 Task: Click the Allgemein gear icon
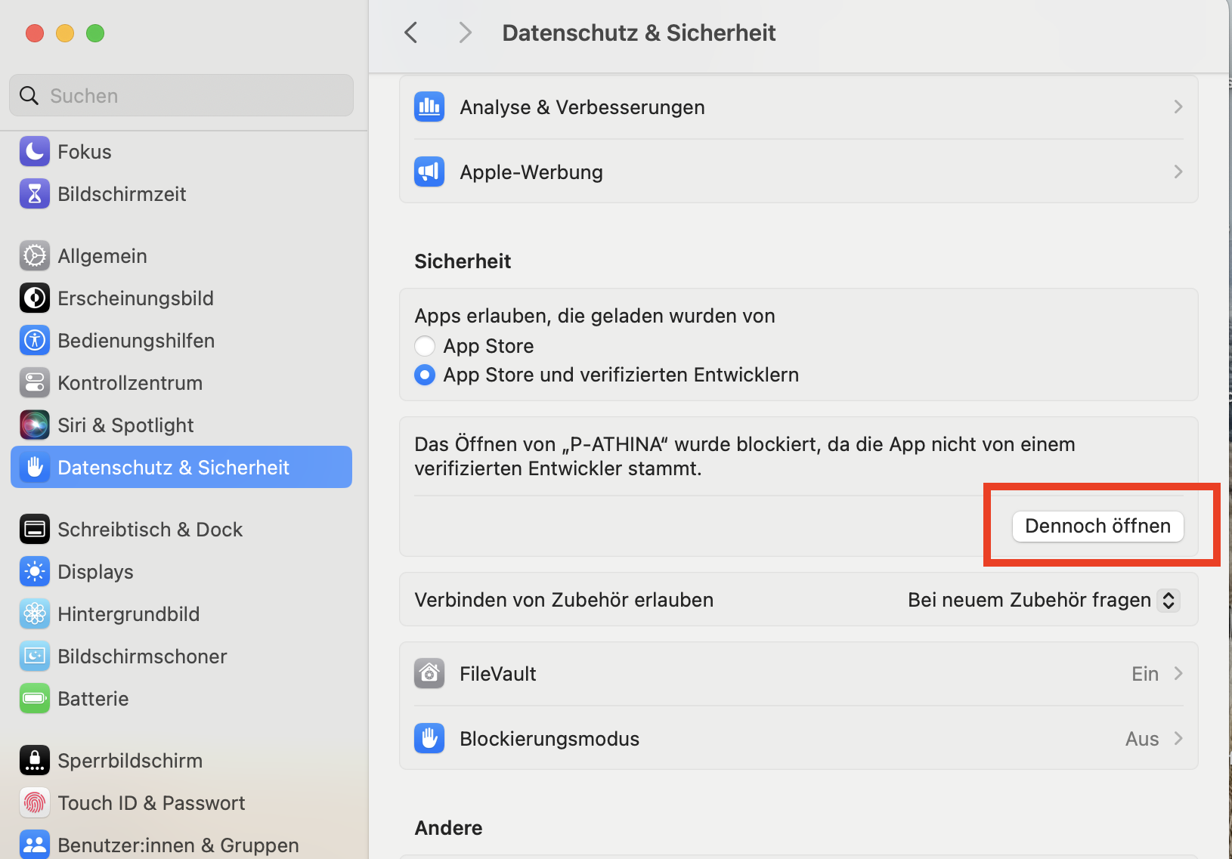[35, 256]
